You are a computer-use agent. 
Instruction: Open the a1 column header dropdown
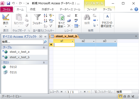72,41
